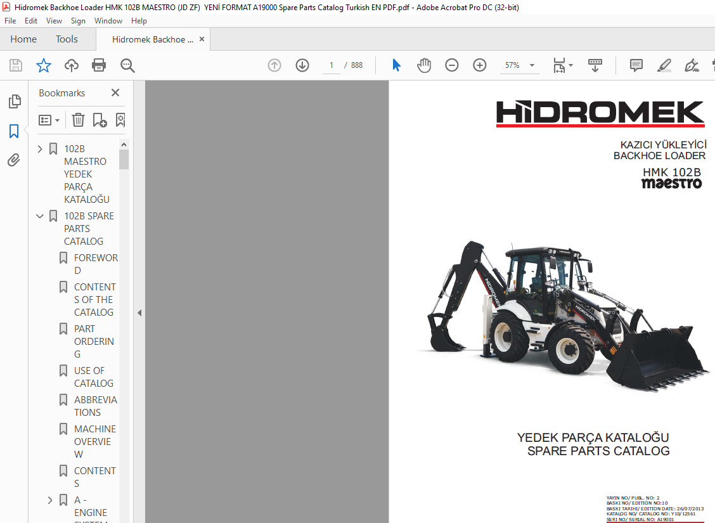Close the Hidromek Backhoe document tab
The width and height of the screenshot is (715, 523).
pos(202,39)
